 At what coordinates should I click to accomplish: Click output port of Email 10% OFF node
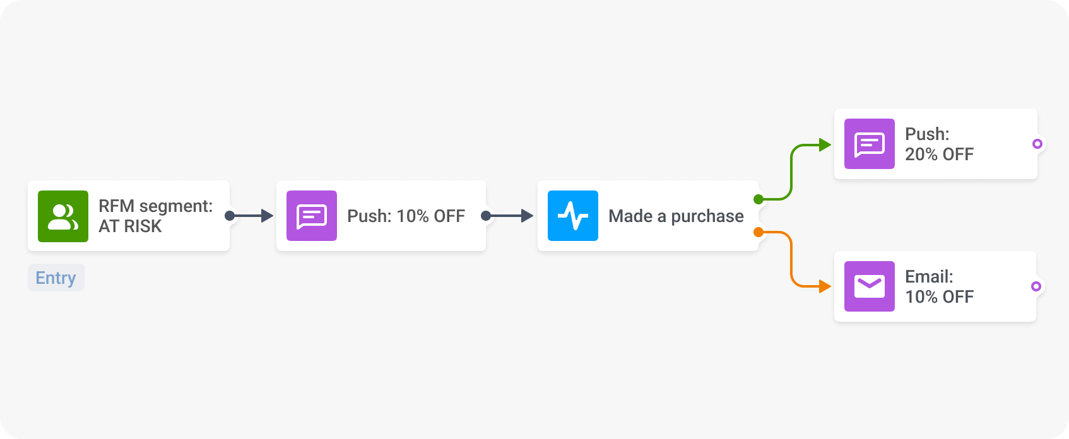point(1036,286)
